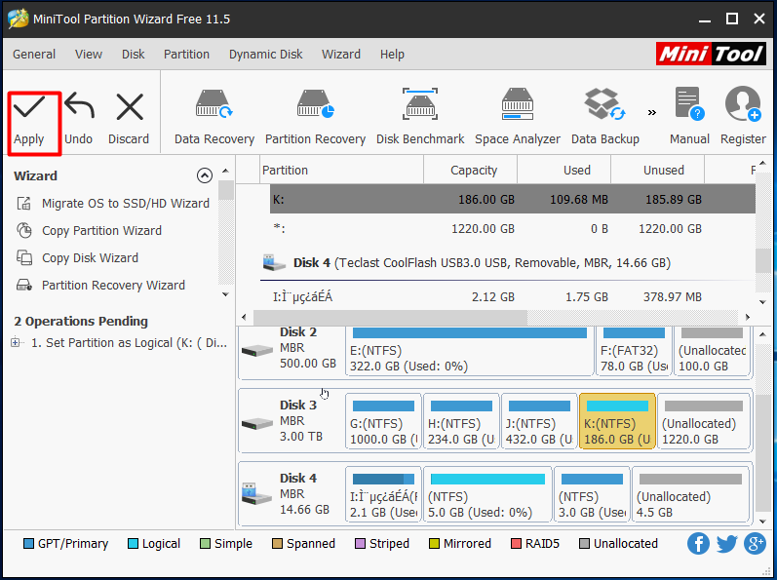Select the K: partition row
This screenshot has height=580, width=777.
coord(513,199)
